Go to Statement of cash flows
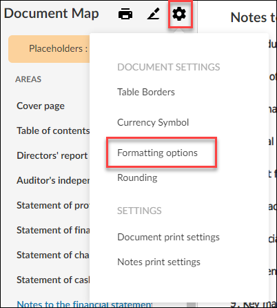Viewport: 277px width, 308px height. (x=53, y=280)
